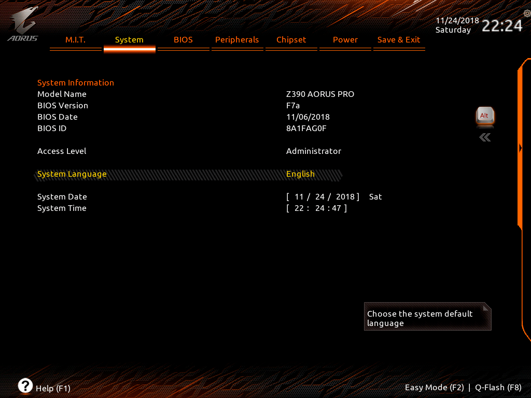Click Help (F1) label
Viewport: 531px width, 398px height.
coord(53,388)
